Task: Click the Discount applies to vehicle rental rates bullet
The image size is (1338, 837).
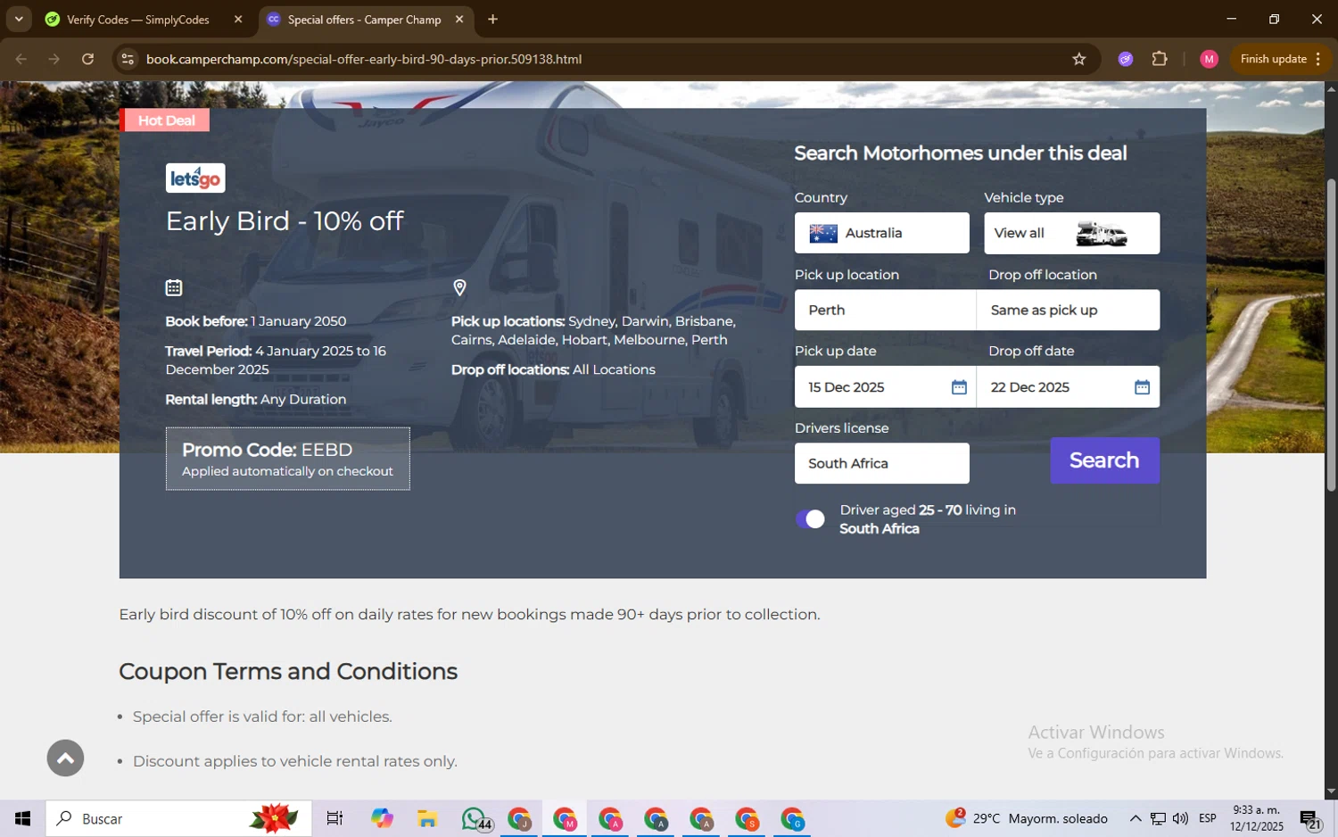Action: pos(295,761)
